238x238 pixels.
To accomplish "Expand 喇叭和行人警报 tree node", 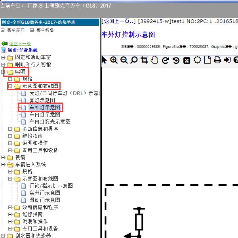I will [3, 65].
